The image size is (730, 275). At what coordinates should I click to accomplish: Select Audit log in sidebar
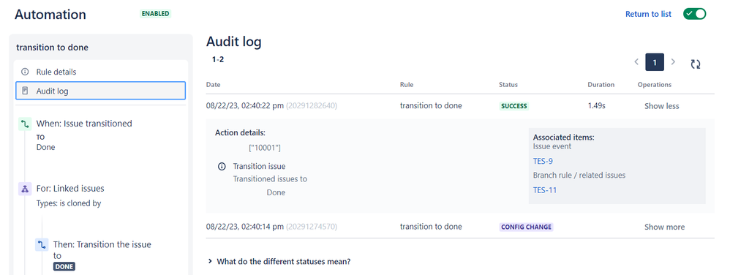(100, 91)
